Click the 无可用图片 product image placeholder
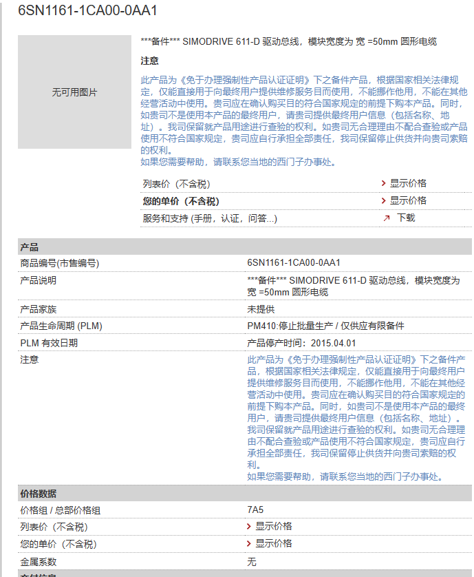The height and width of the screenshot is (577, 474). pyautogui.click(x=75, y=92)
